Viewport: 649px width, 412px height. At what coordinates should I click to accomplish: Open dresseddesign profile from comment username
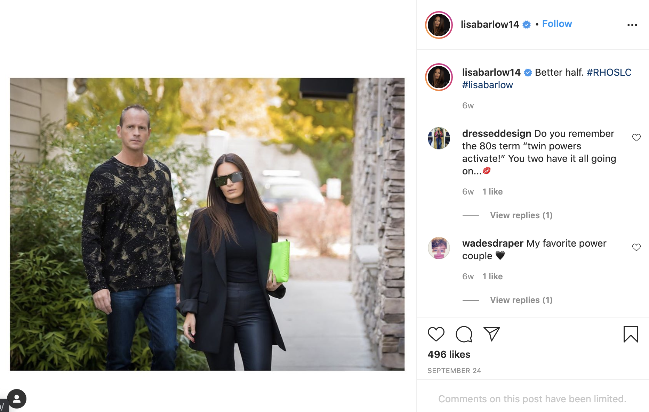[x=496, y=133]
